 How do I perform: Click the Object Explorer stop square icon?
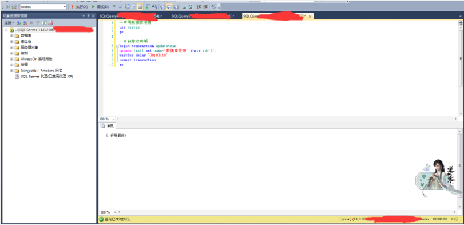tap(31, 23)
